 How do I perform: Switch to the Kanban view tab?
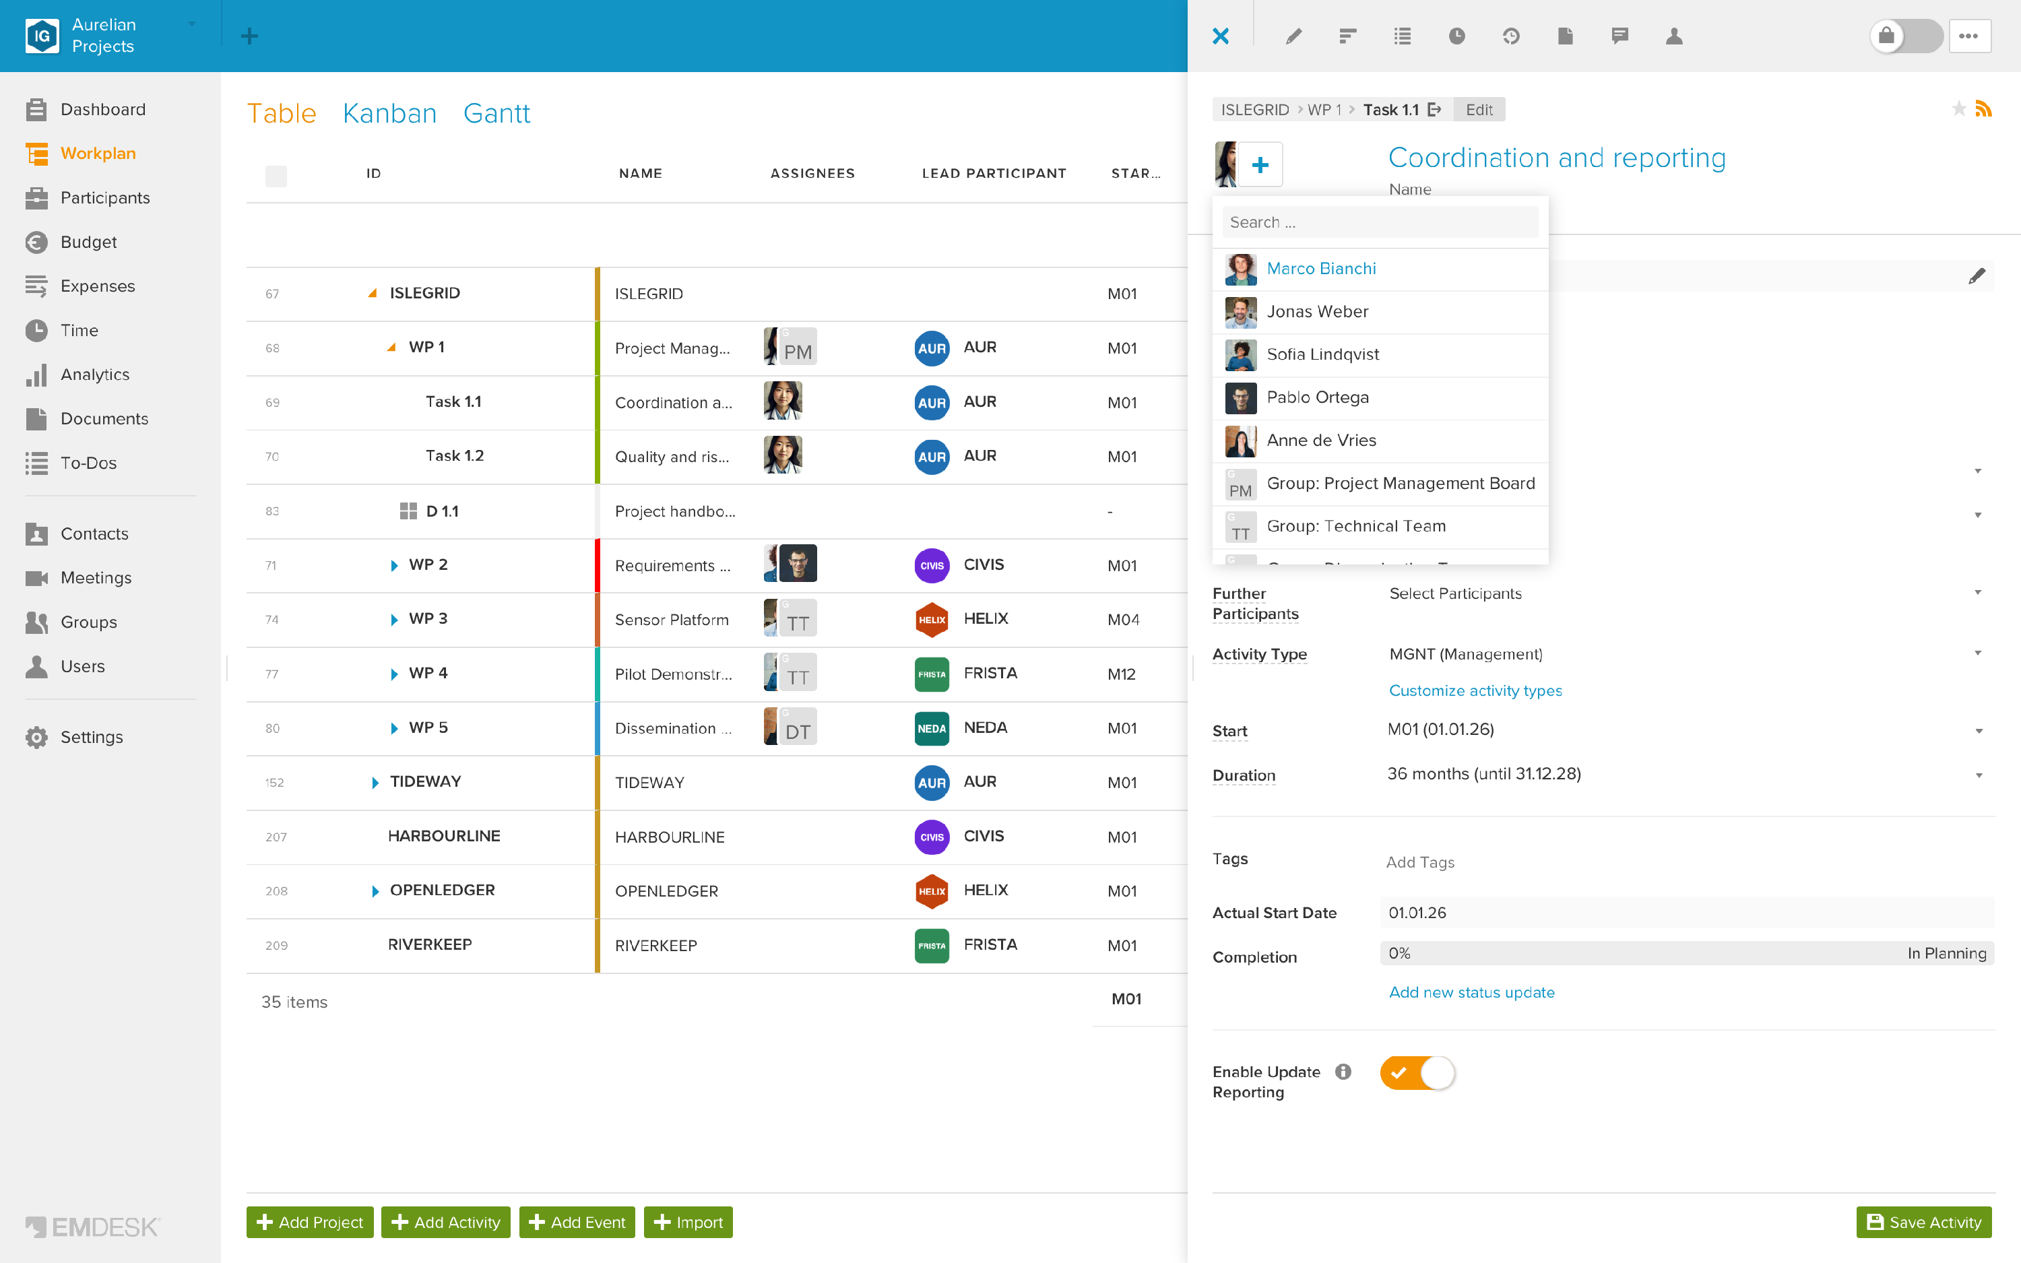pos(389,112)
